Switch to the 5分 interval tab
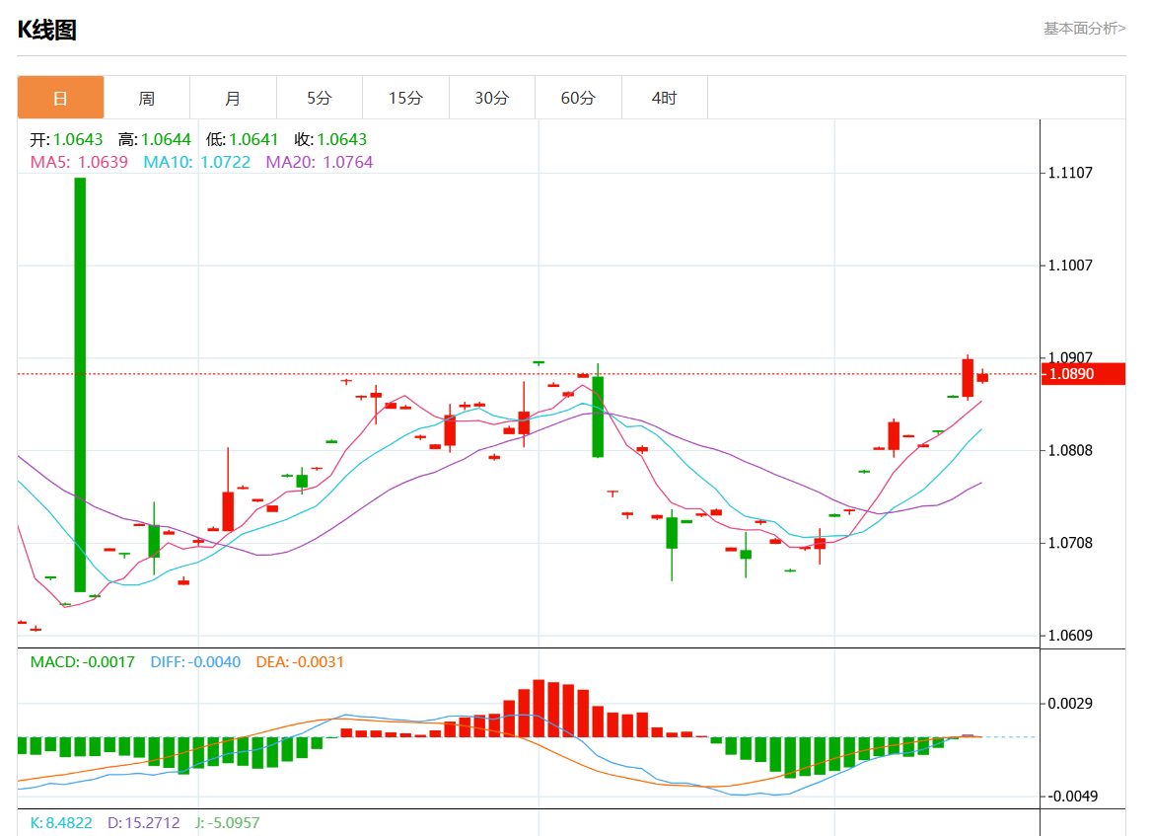The height and width of the screenshot is (836, 1151). 319,98
